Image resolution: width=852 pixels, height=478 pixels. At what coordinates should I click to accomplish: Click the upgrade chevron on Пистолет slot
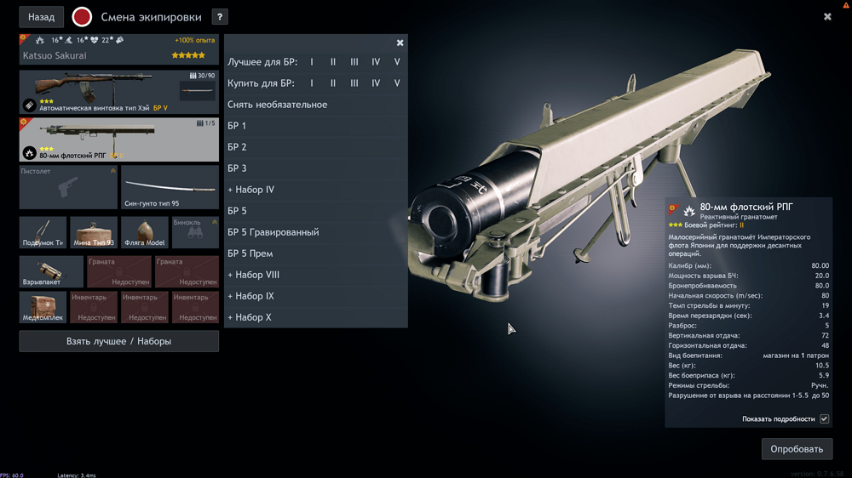[113, 171]
